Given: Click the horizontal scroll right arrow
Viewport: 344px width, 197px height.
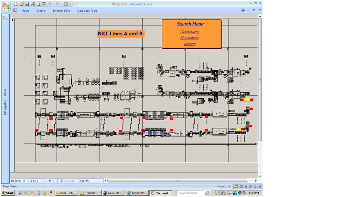Looking at the screenshot, I should (x=256, y=181).
